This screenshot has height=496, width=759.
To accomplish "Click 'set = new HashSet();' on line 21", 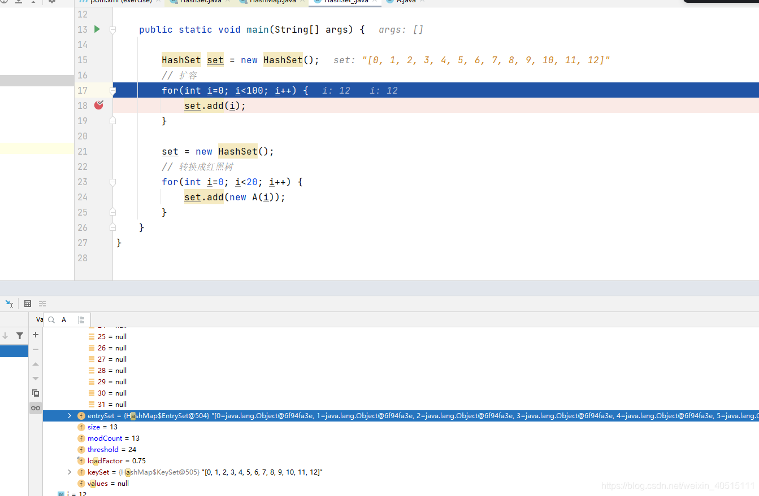I will click(218, 151).
